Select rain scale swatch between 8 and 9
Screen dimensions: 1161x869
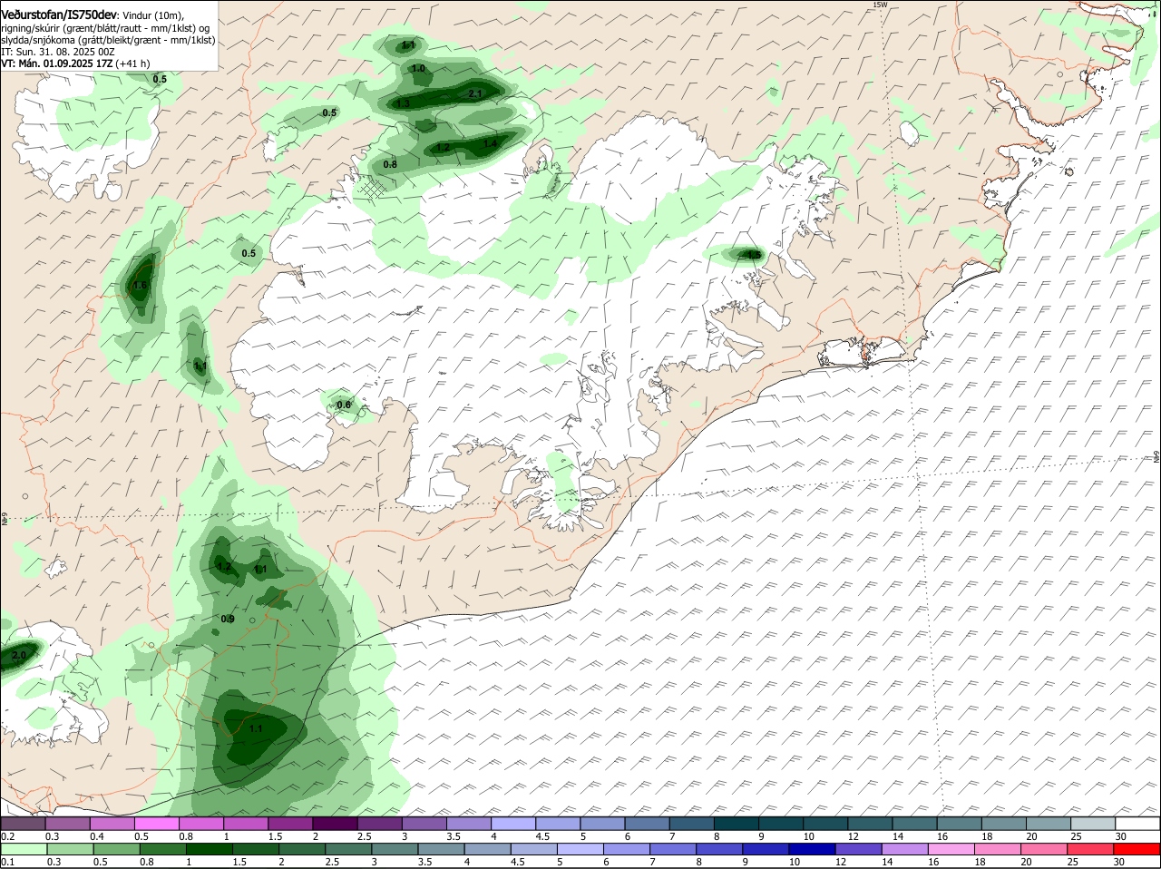point(718,849)
